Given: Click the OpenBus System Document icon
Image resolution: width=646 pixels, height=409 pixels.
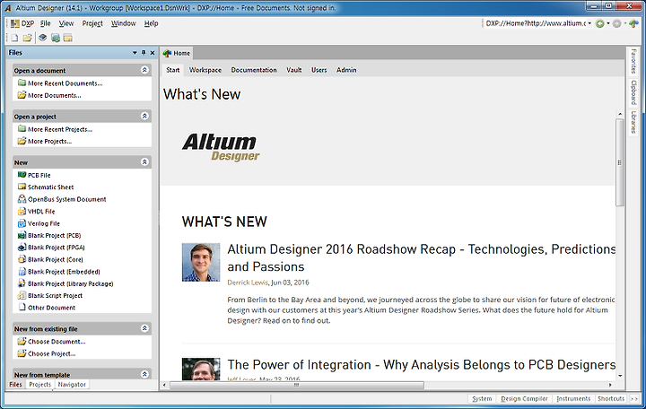Looking at the screenshot, I should tap(22, 199).
